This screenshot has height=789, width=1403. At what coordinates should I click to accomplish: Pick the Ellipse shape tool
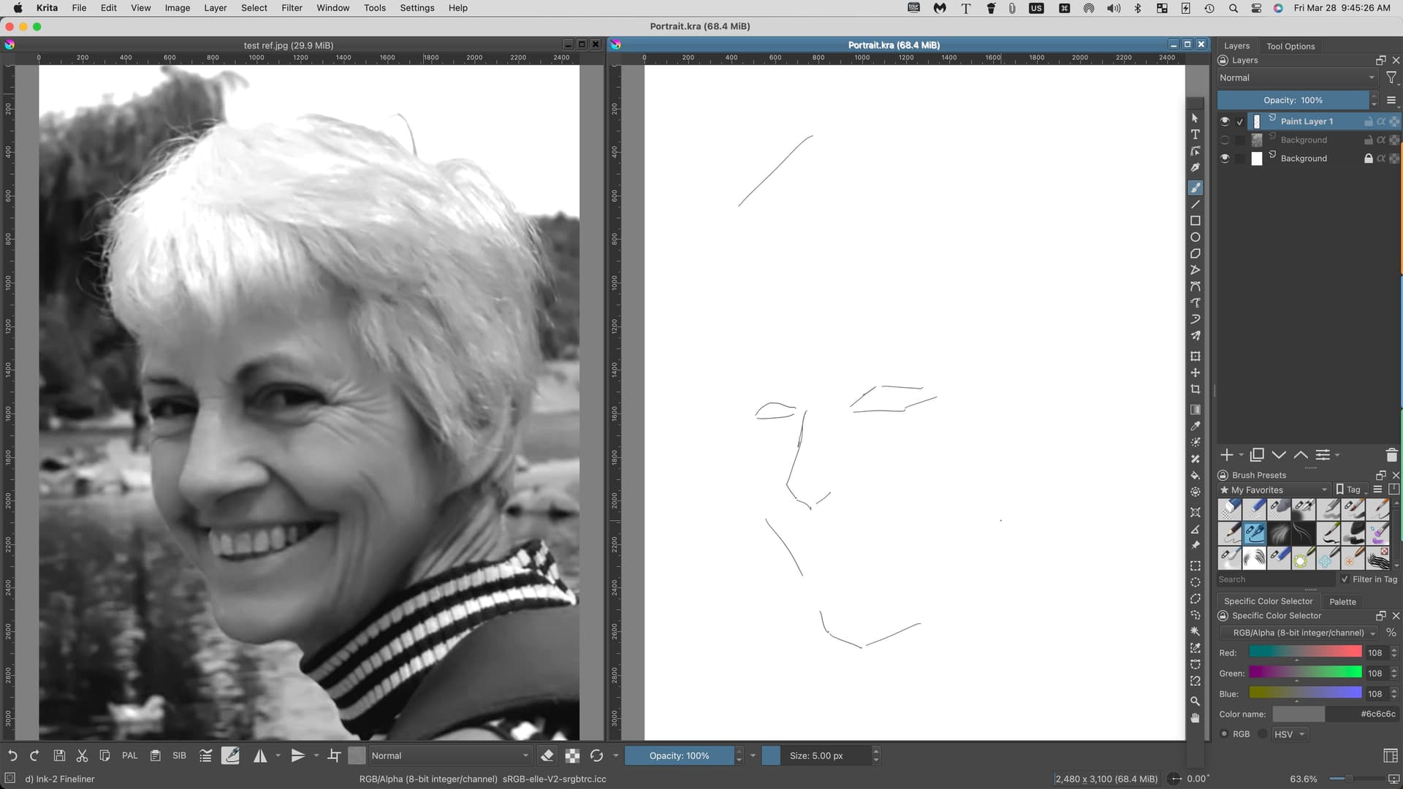coord(1195,237)
